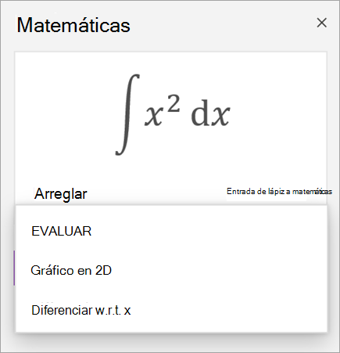Open the Arreglar link
The image size is (340, 353).
(61, 194)
